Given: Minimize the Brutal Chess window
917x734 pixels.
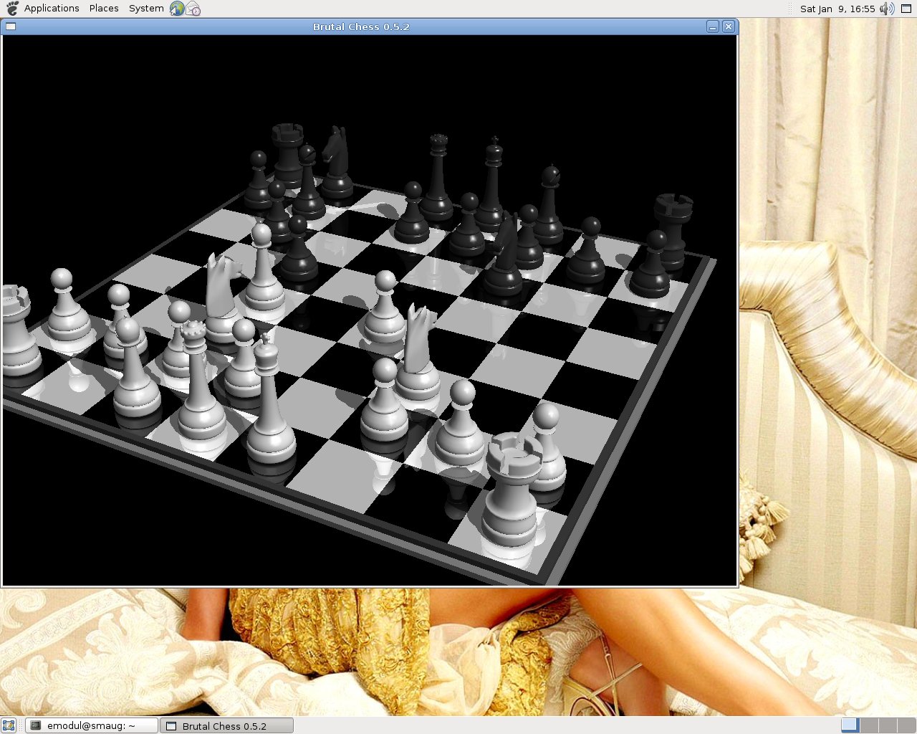Looking at the screenshot, I should tap(712, 27).
